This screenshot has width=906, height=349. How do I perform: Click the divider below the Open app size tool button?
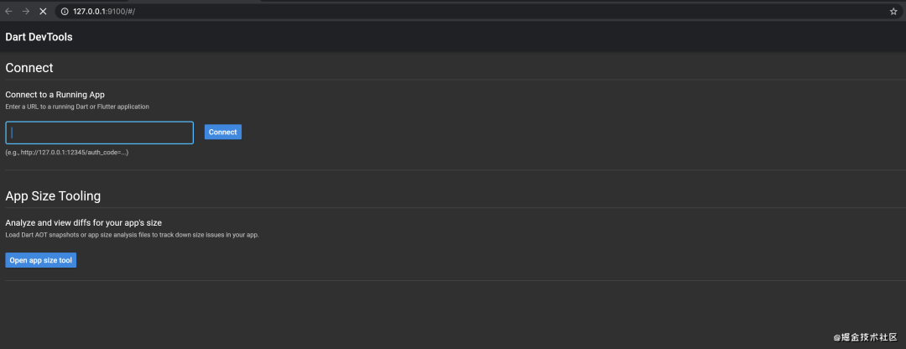tap(456, 280)
